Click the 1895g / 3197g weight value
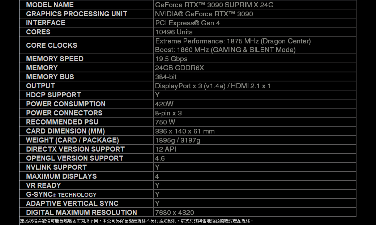Viewport: 376px width, 225px height. point(177,140)
